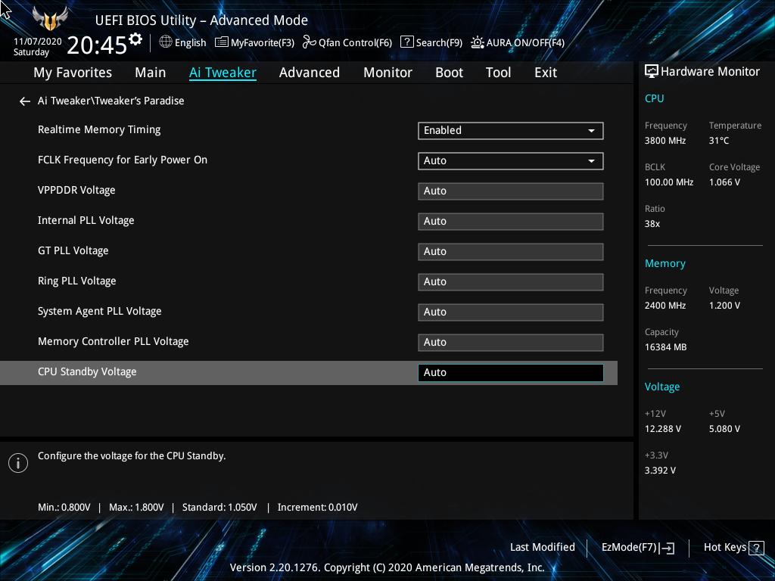Click the MyFavorite list icon
This screenshot has height=581, width=775.
(x=222, y=42)
